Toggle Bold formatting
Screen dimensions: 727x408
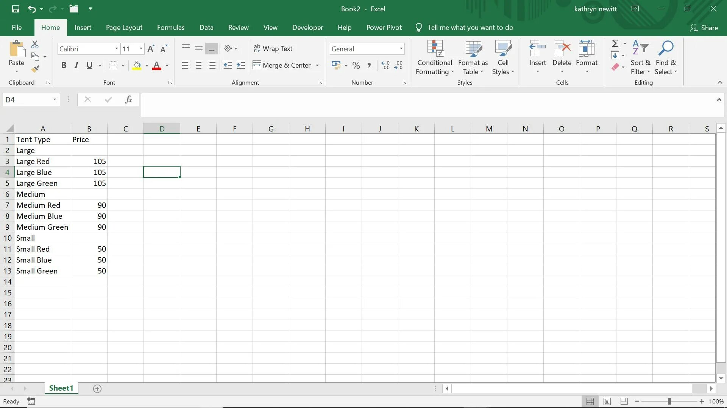coord(64,65)
